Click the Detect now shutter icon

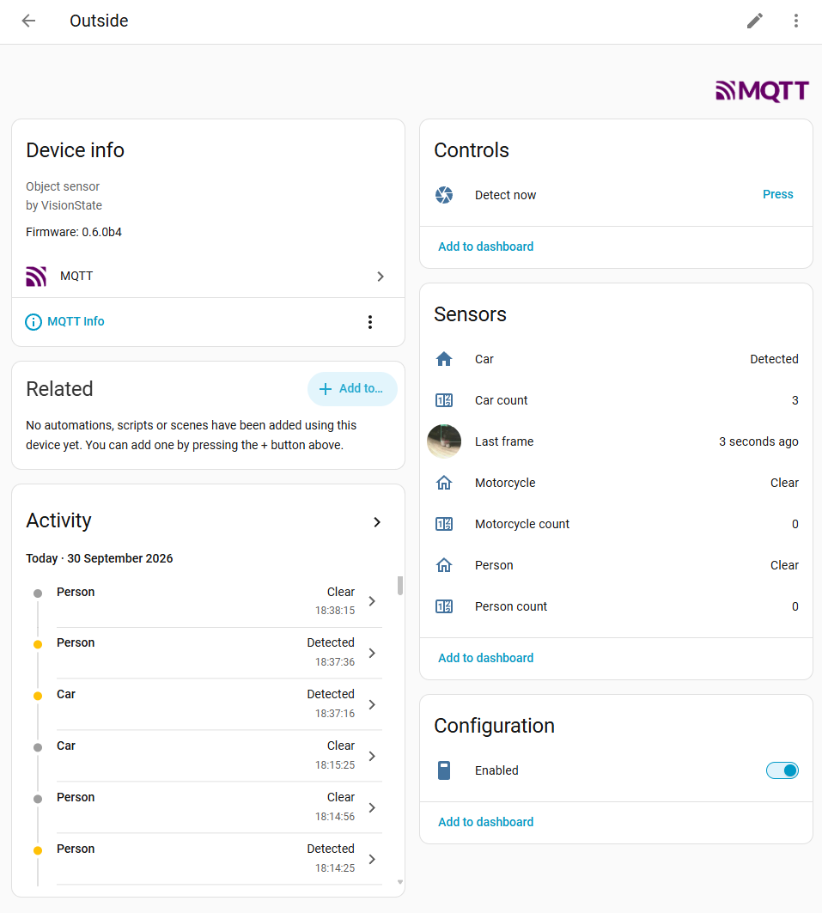(444, 195)
